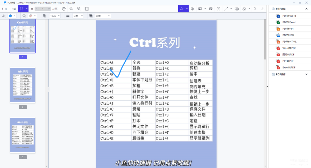Click the shape/stamp tool icon
Viewport: 311px width, 168px height.
pyautogui.click(x=244, y=9)
